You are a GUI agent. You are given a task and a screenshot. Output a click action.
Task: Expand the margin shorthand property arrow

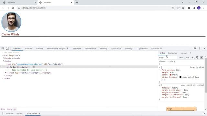pos(170,72)
